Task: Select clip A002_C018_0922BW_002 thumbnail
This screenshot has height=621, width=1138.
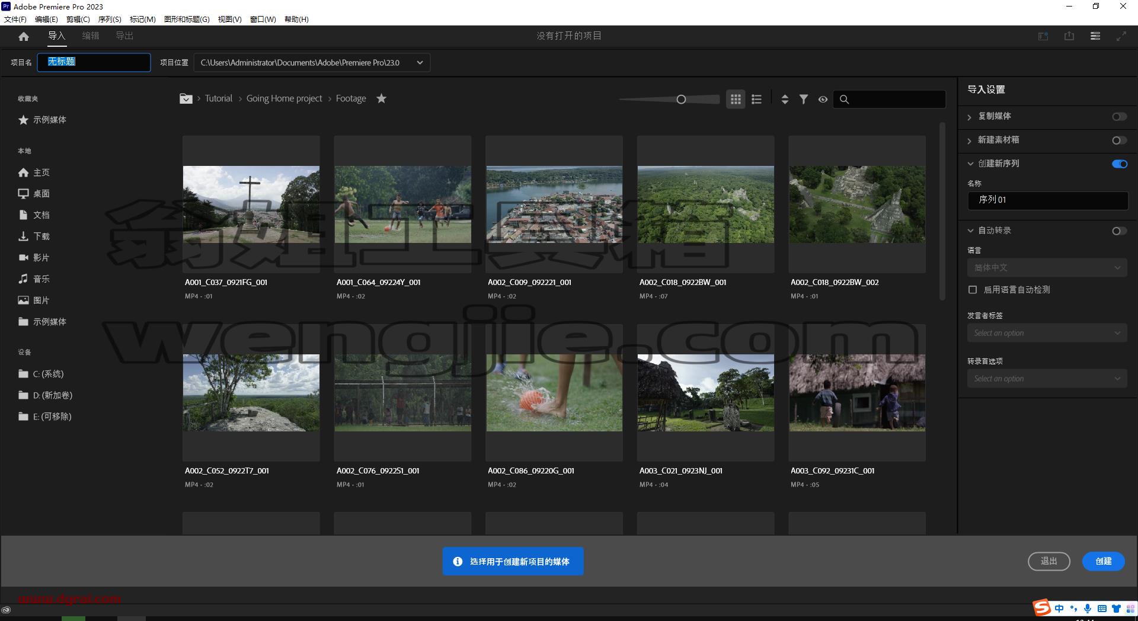Action: coord(857,204)
